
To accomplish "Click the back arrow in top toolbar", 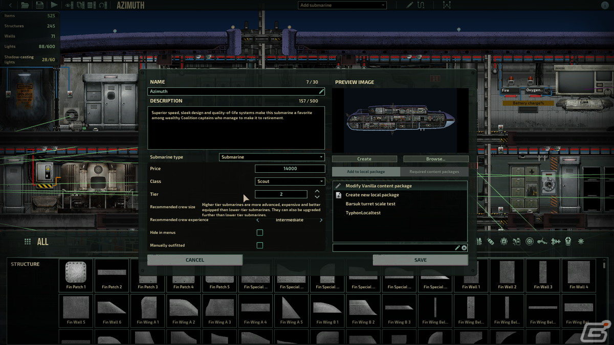I will click(11, 5).
